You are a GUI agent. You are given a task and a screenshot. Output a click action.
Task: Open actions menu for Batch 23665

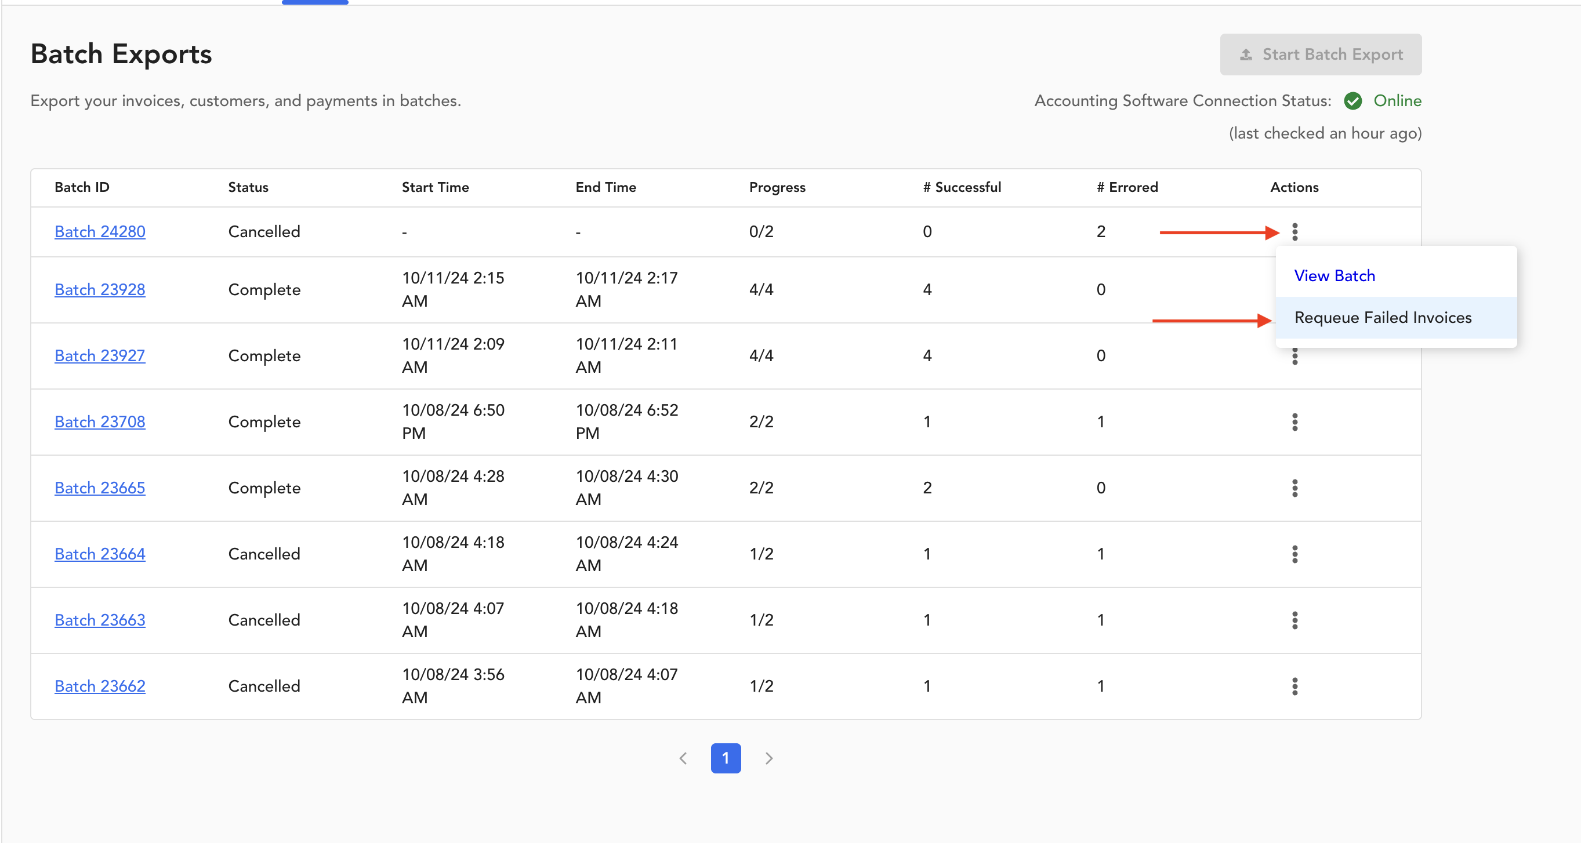coord(1294,488)
